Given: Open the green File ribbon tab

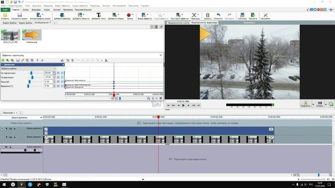Looking at the screenshot, I should (5, 10).
